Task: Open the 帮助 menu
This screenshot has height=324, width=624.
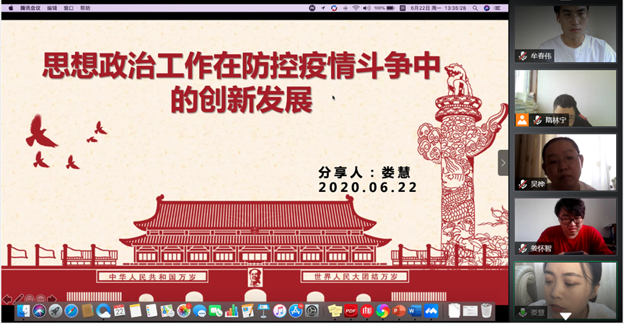Action: [x=85, y=8]
